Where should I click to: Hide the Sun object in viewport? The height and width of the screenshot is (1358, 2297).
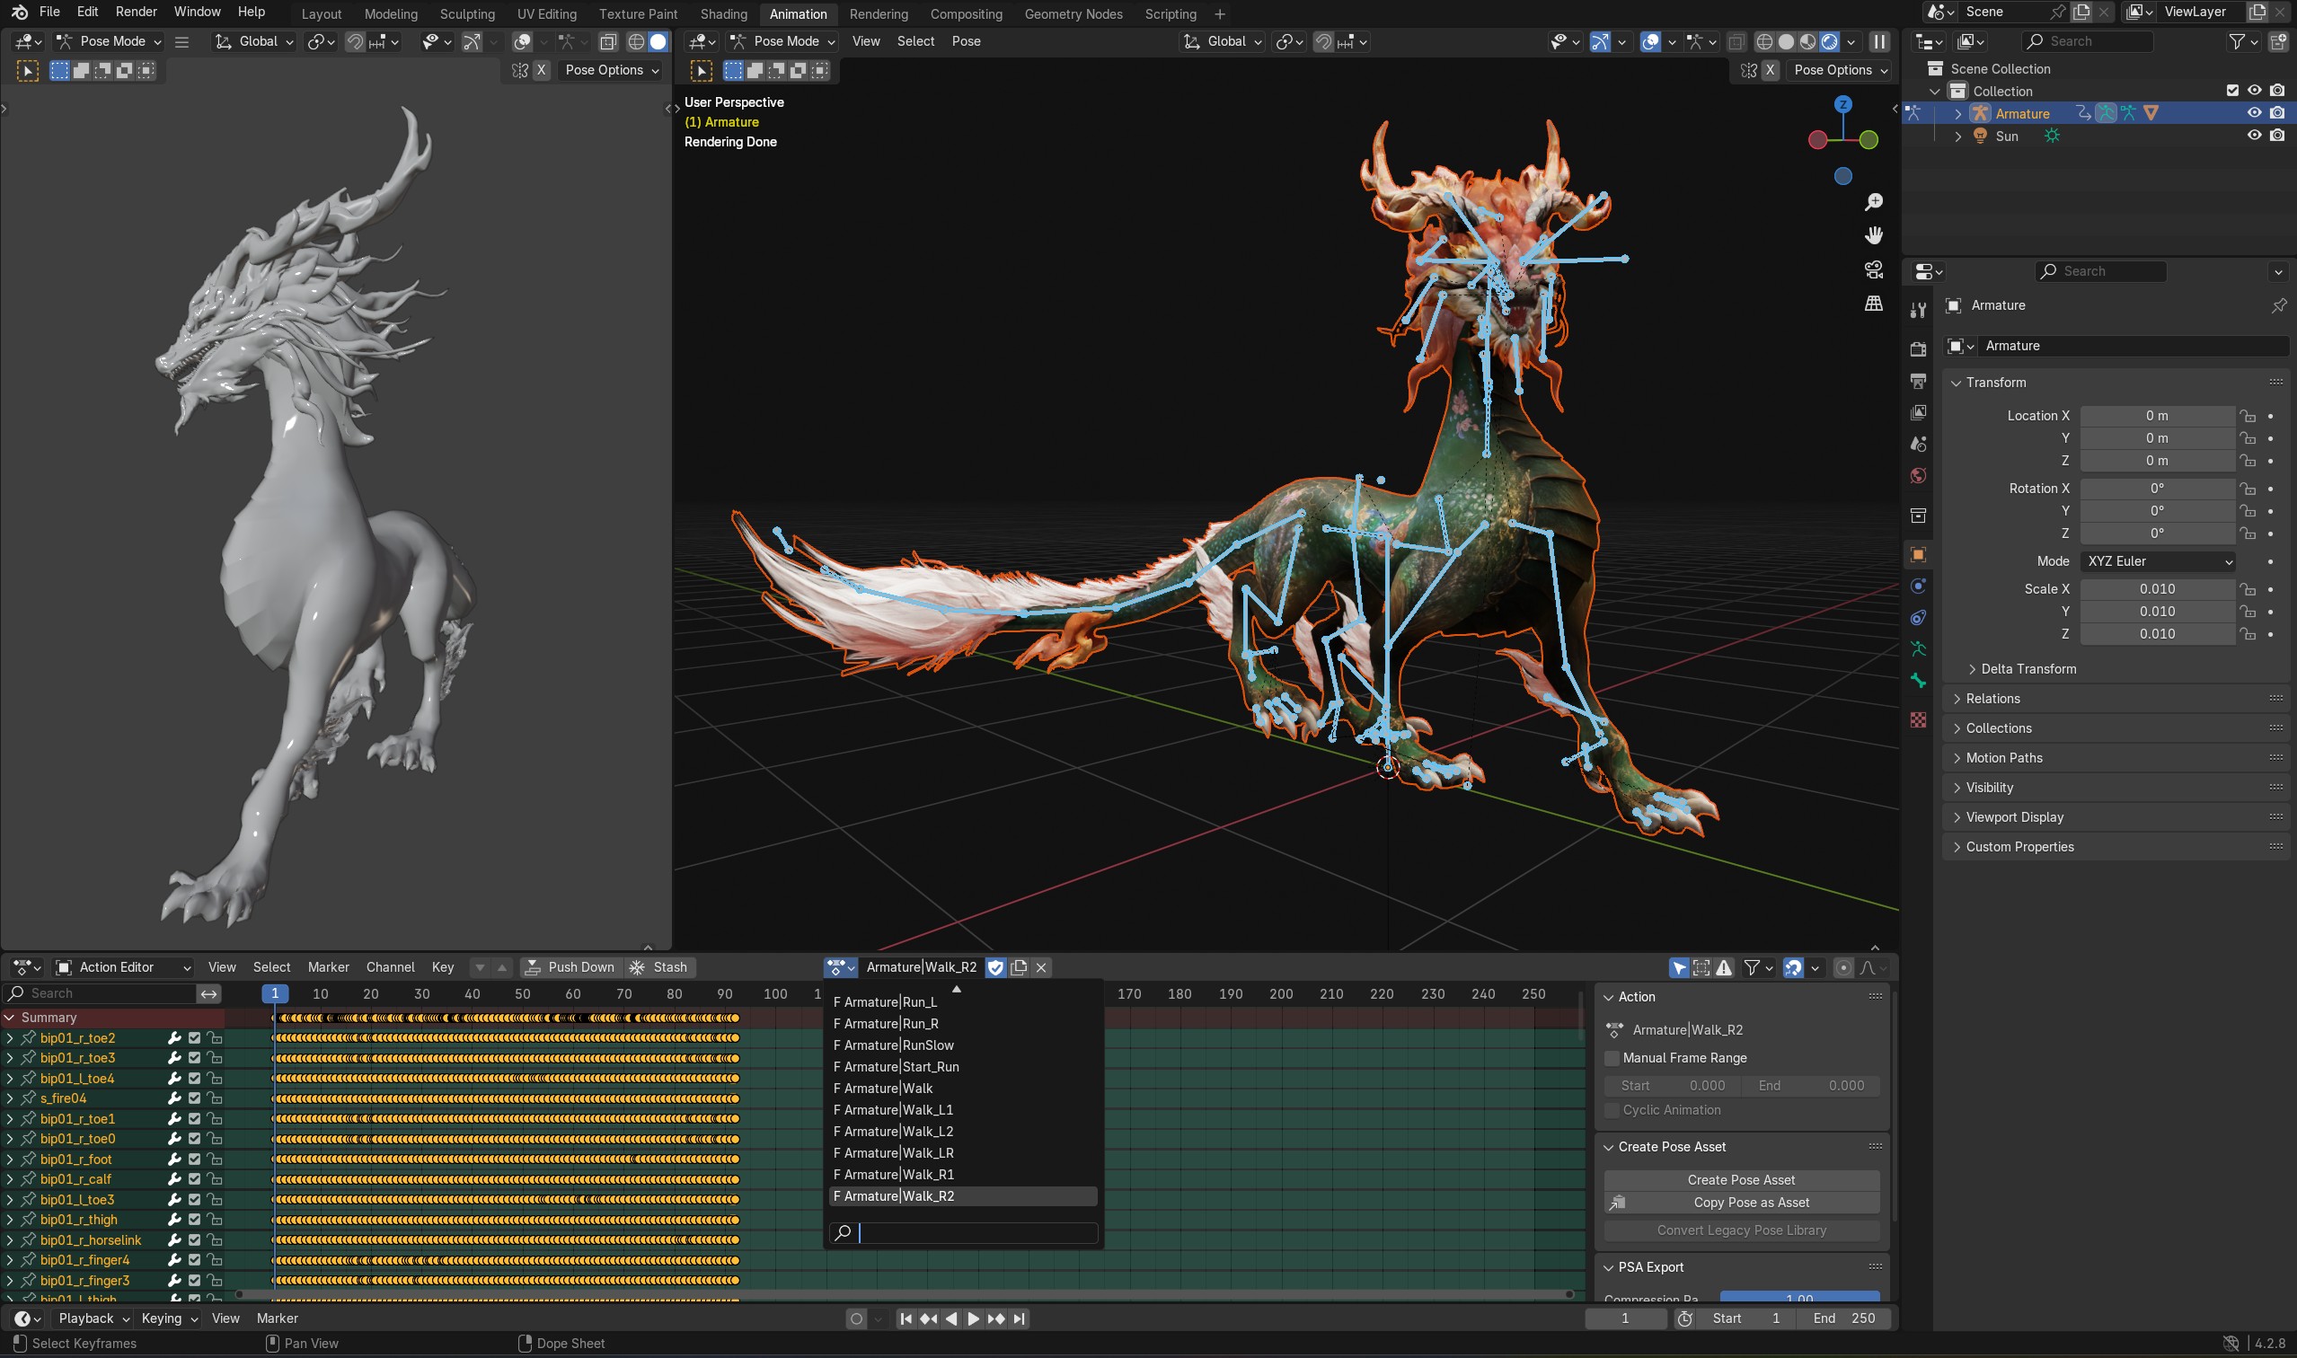2254,136
